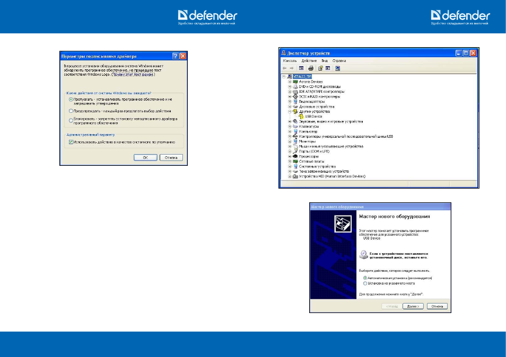This screenshot has height=357, width=506.
Task: Click the Сетевые платы network card icon
Action: 295,162
